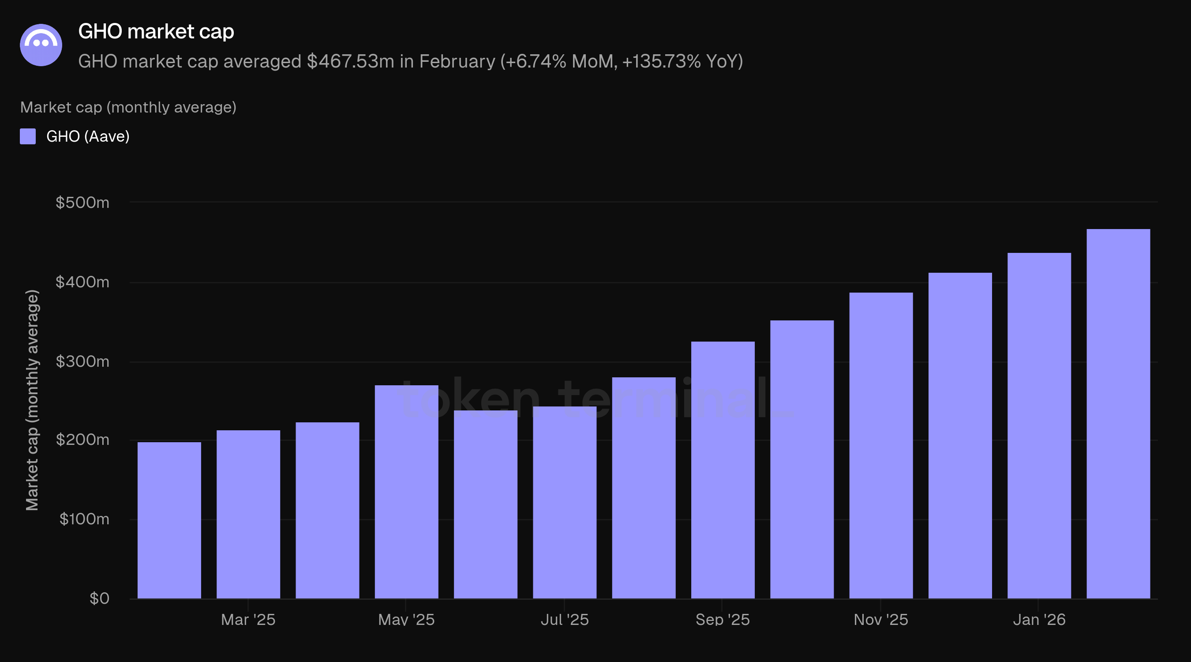Screen dimensions: 1191x662
Task: Select the tallest bar for Feb '26
Action: tap(1117, 414)
